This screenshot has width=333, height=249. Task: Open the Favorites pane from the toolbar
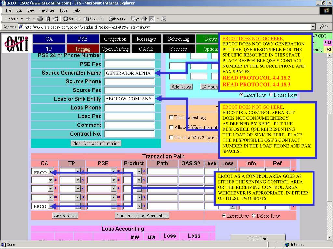(x=94, y=19)
